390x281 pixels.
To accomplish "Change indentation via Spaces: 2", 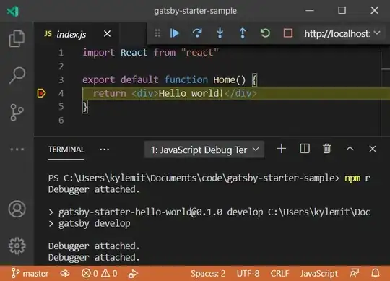I will pos(208,274).
